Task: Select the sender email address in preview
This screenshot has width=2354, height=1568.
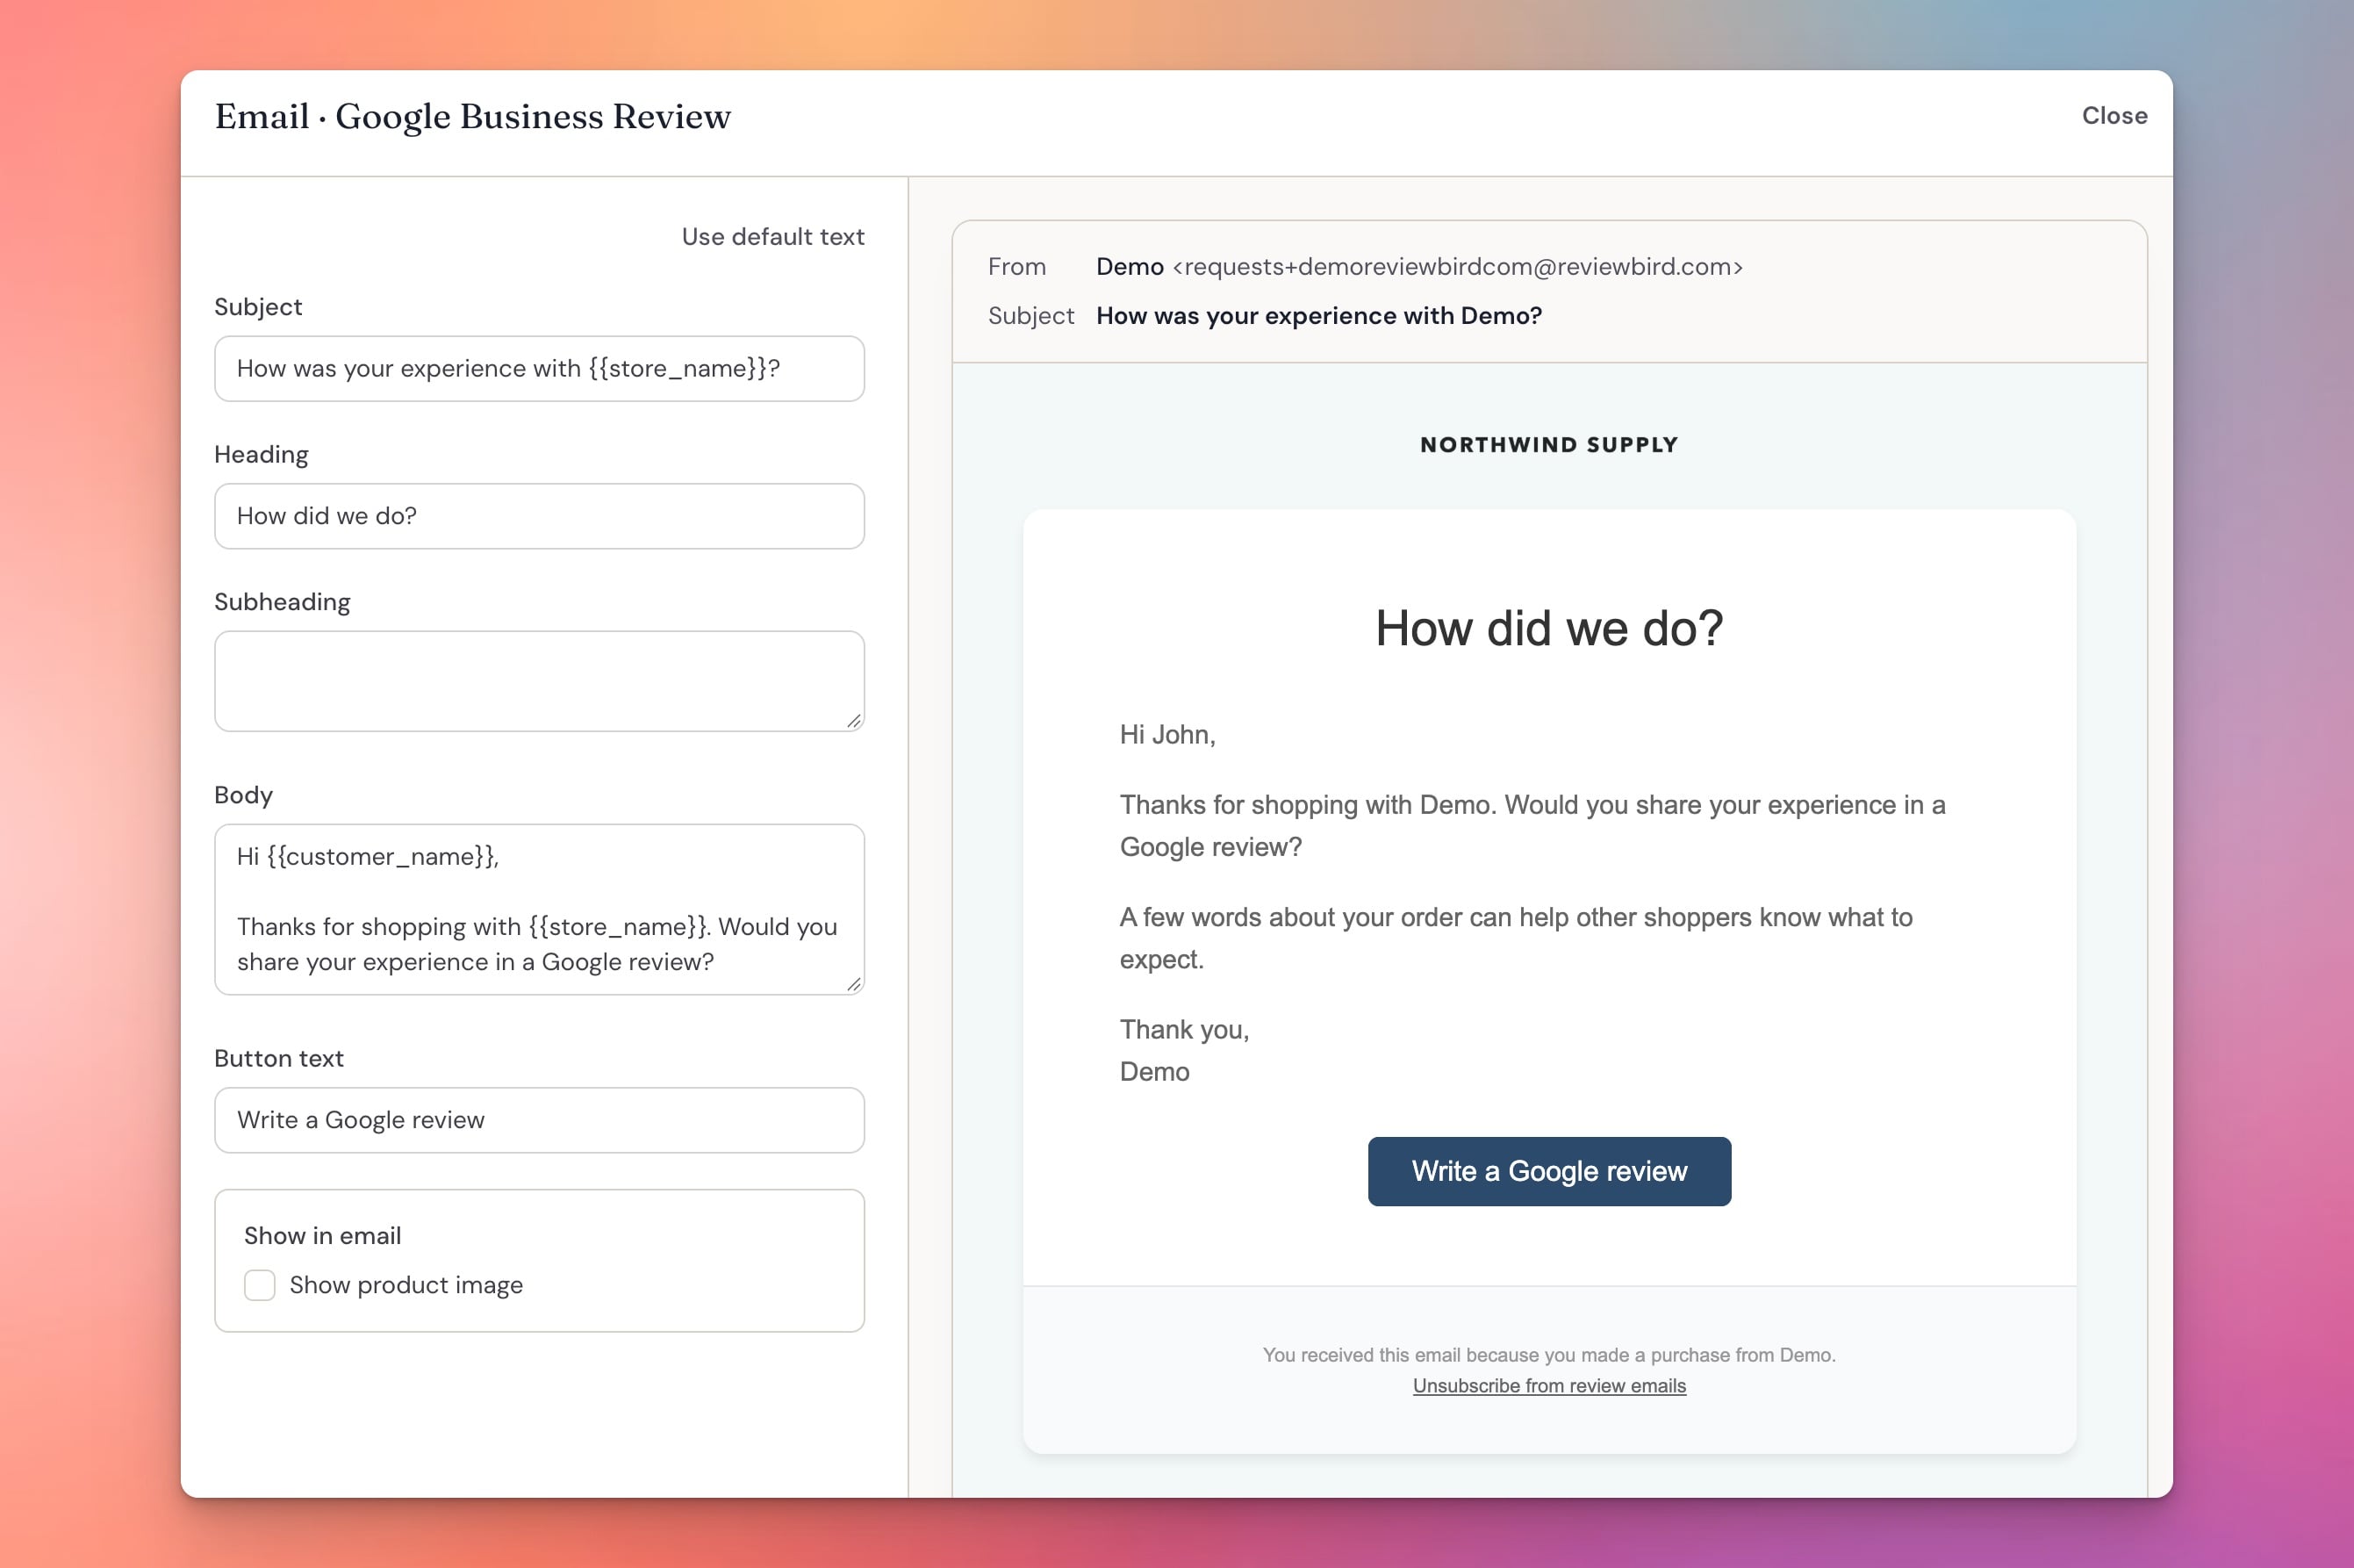Action: coord(1457,267)
